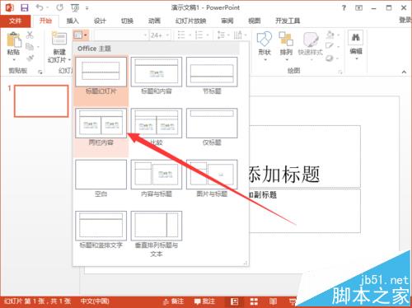Open the 形状 Shapes gallery
The width and height of the screenshot is (412, 308).
tap(265, 46)
